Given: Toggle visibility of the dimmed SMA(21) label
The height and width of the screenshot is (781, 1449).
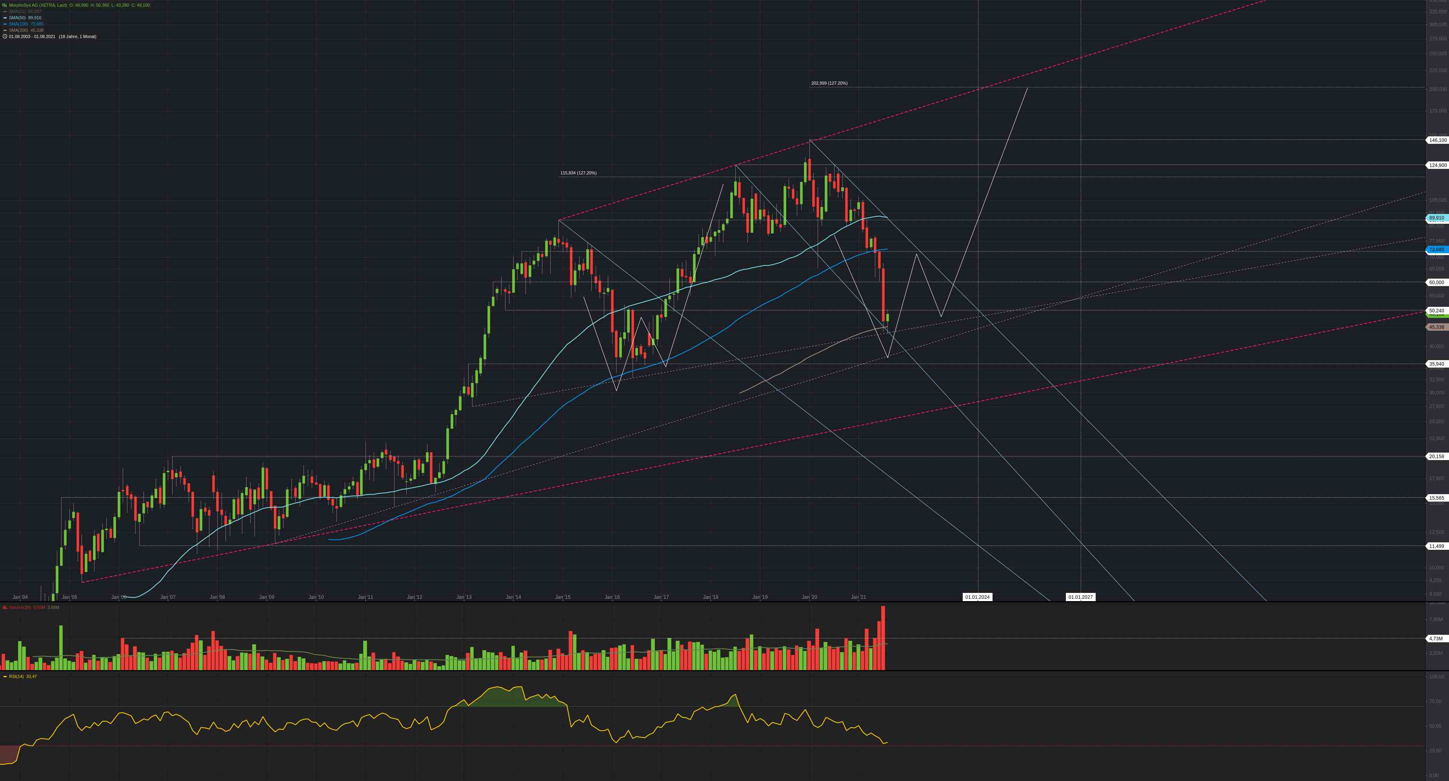Looking at the screenshot, I should point(25,11).
